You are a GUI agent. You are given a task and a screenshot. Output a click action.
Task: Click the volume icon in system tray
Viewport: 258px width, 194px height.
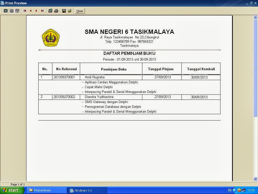(244, 190)
